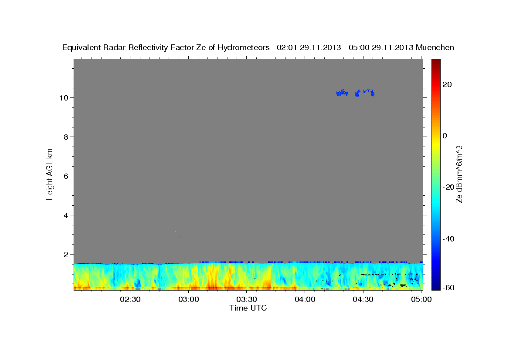The height and width of the screenshot is (348, 523).
Task: Click the 04:00 time tick label
Action: [305, 299]
